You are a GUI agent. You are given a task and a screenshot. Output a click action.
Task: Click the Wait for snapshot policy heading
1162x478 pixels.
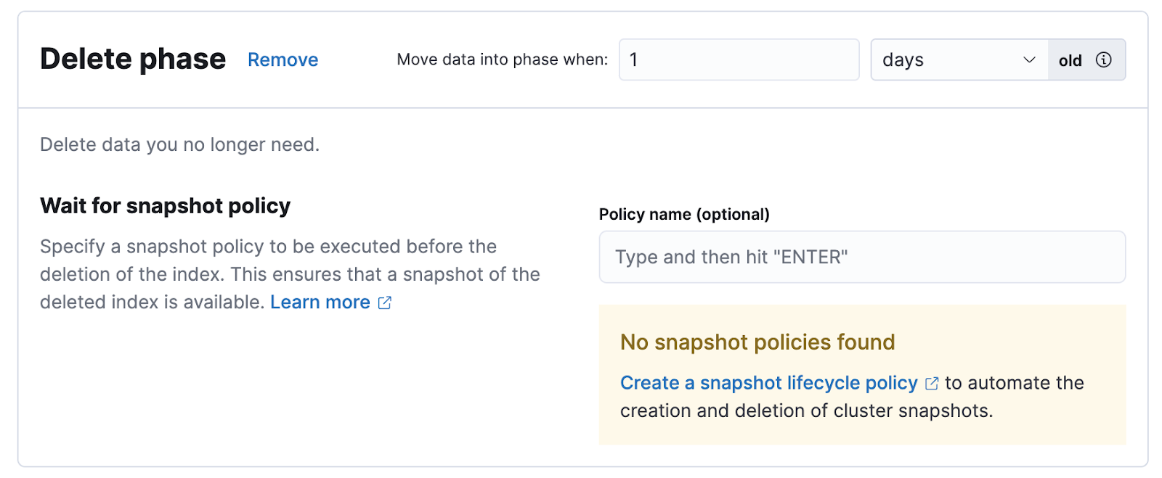165,206
